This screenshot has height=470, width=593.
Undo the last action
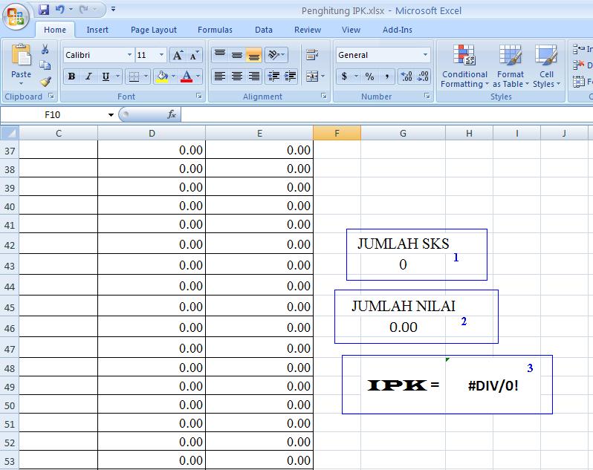pos(59,10)
